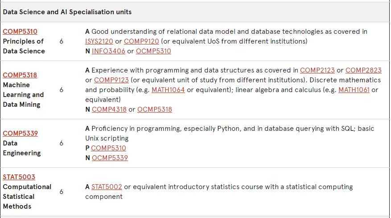
Task: Open the OCMP5339 link
Action: (110, 158)
